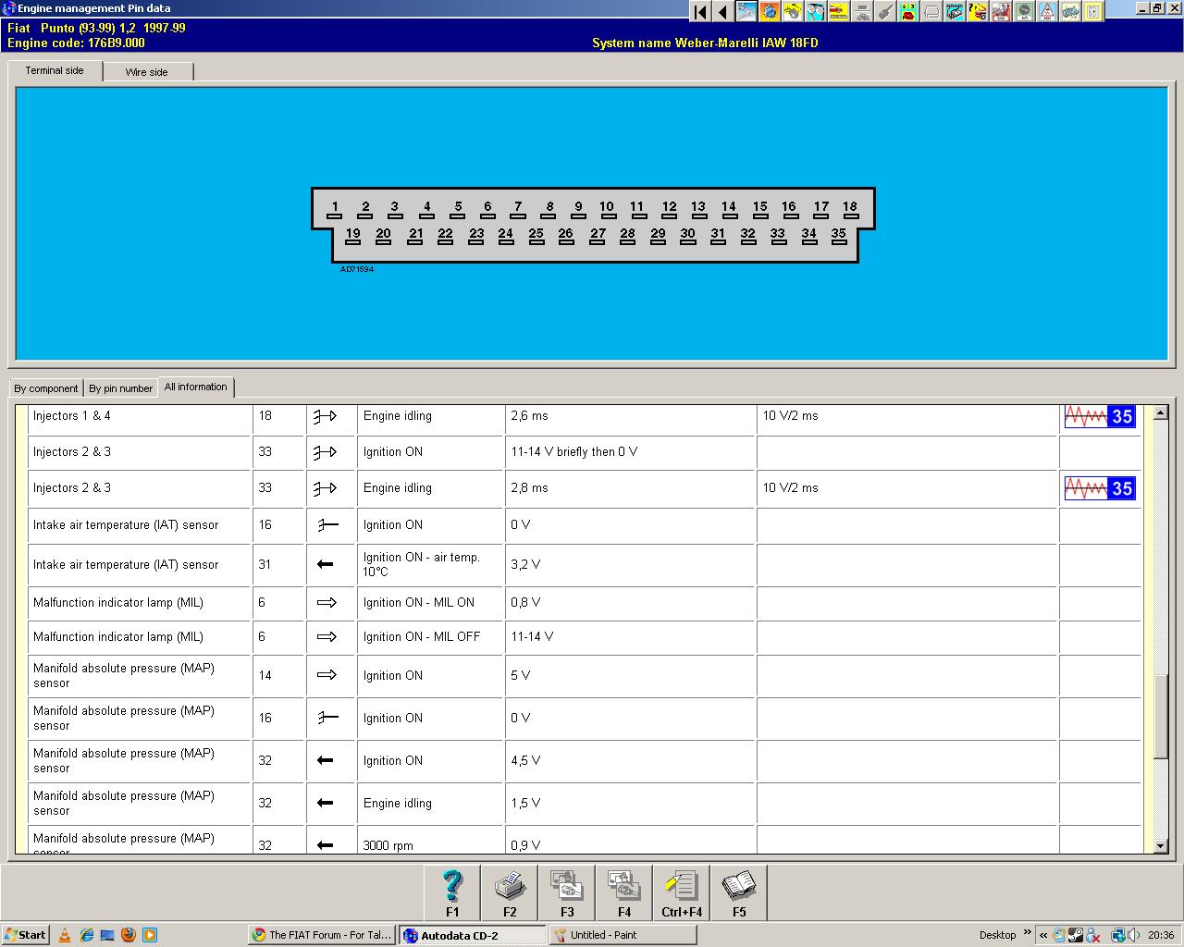Launch VLC from the quick launch bar
This screenshot has height=947, width=1184.
pos(65,935)
